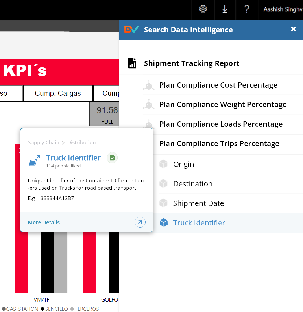
Task: Open the More Details link
Action: click(44, 222)
